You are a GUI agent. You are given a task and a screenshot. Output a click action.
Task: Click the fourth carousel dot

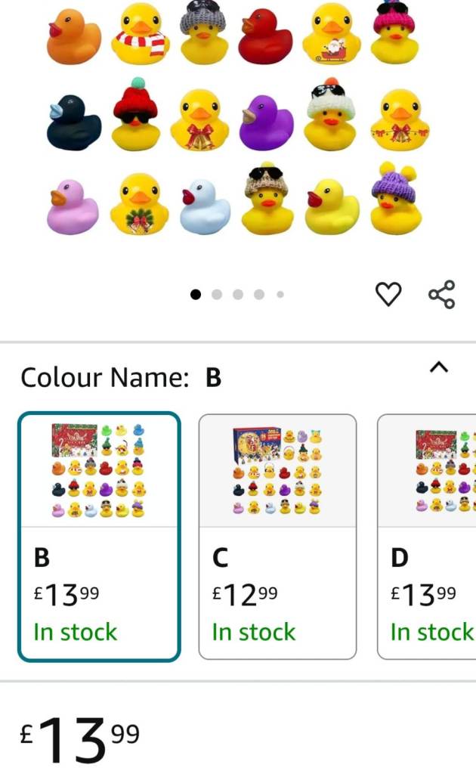point(259,295)
